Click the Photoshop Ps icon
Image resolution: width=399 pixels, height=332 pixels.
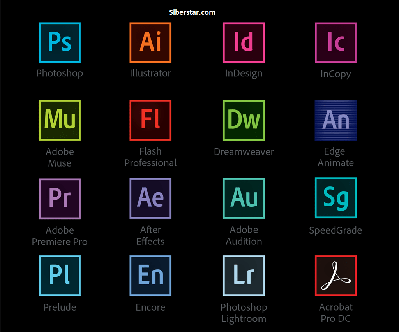click(60, 43)
